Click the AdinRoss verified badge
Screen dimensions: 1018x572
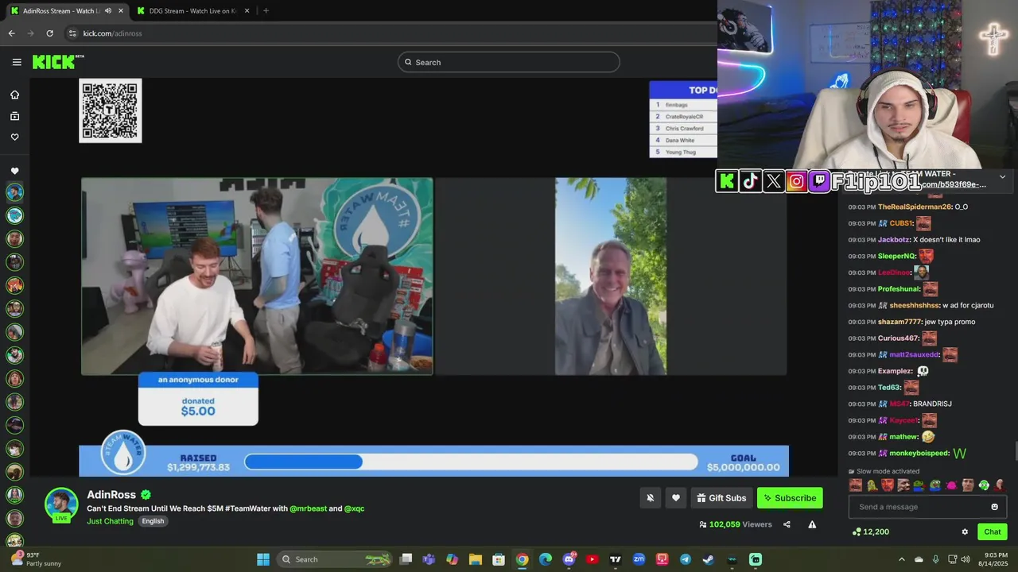click(146, 495)
